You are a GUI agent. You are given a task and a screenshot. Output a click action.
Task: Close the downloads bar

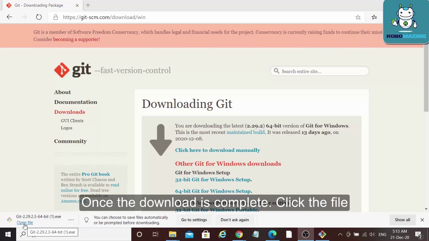pyautogui.click(x=422, y=220)
